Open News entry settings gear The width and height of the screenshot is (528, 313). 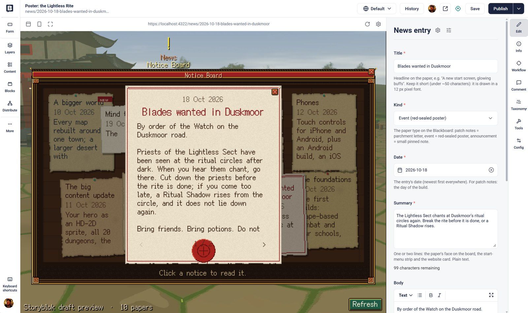coord(438,30)
